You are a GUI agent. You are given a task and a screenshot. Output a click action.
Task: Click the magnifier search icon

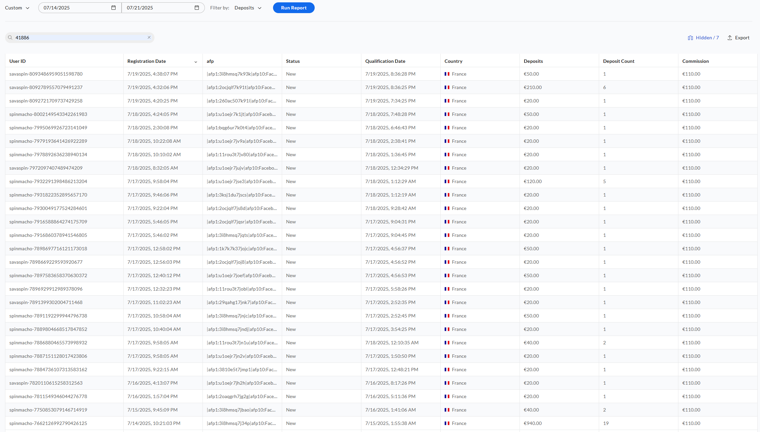pos(10,38)
